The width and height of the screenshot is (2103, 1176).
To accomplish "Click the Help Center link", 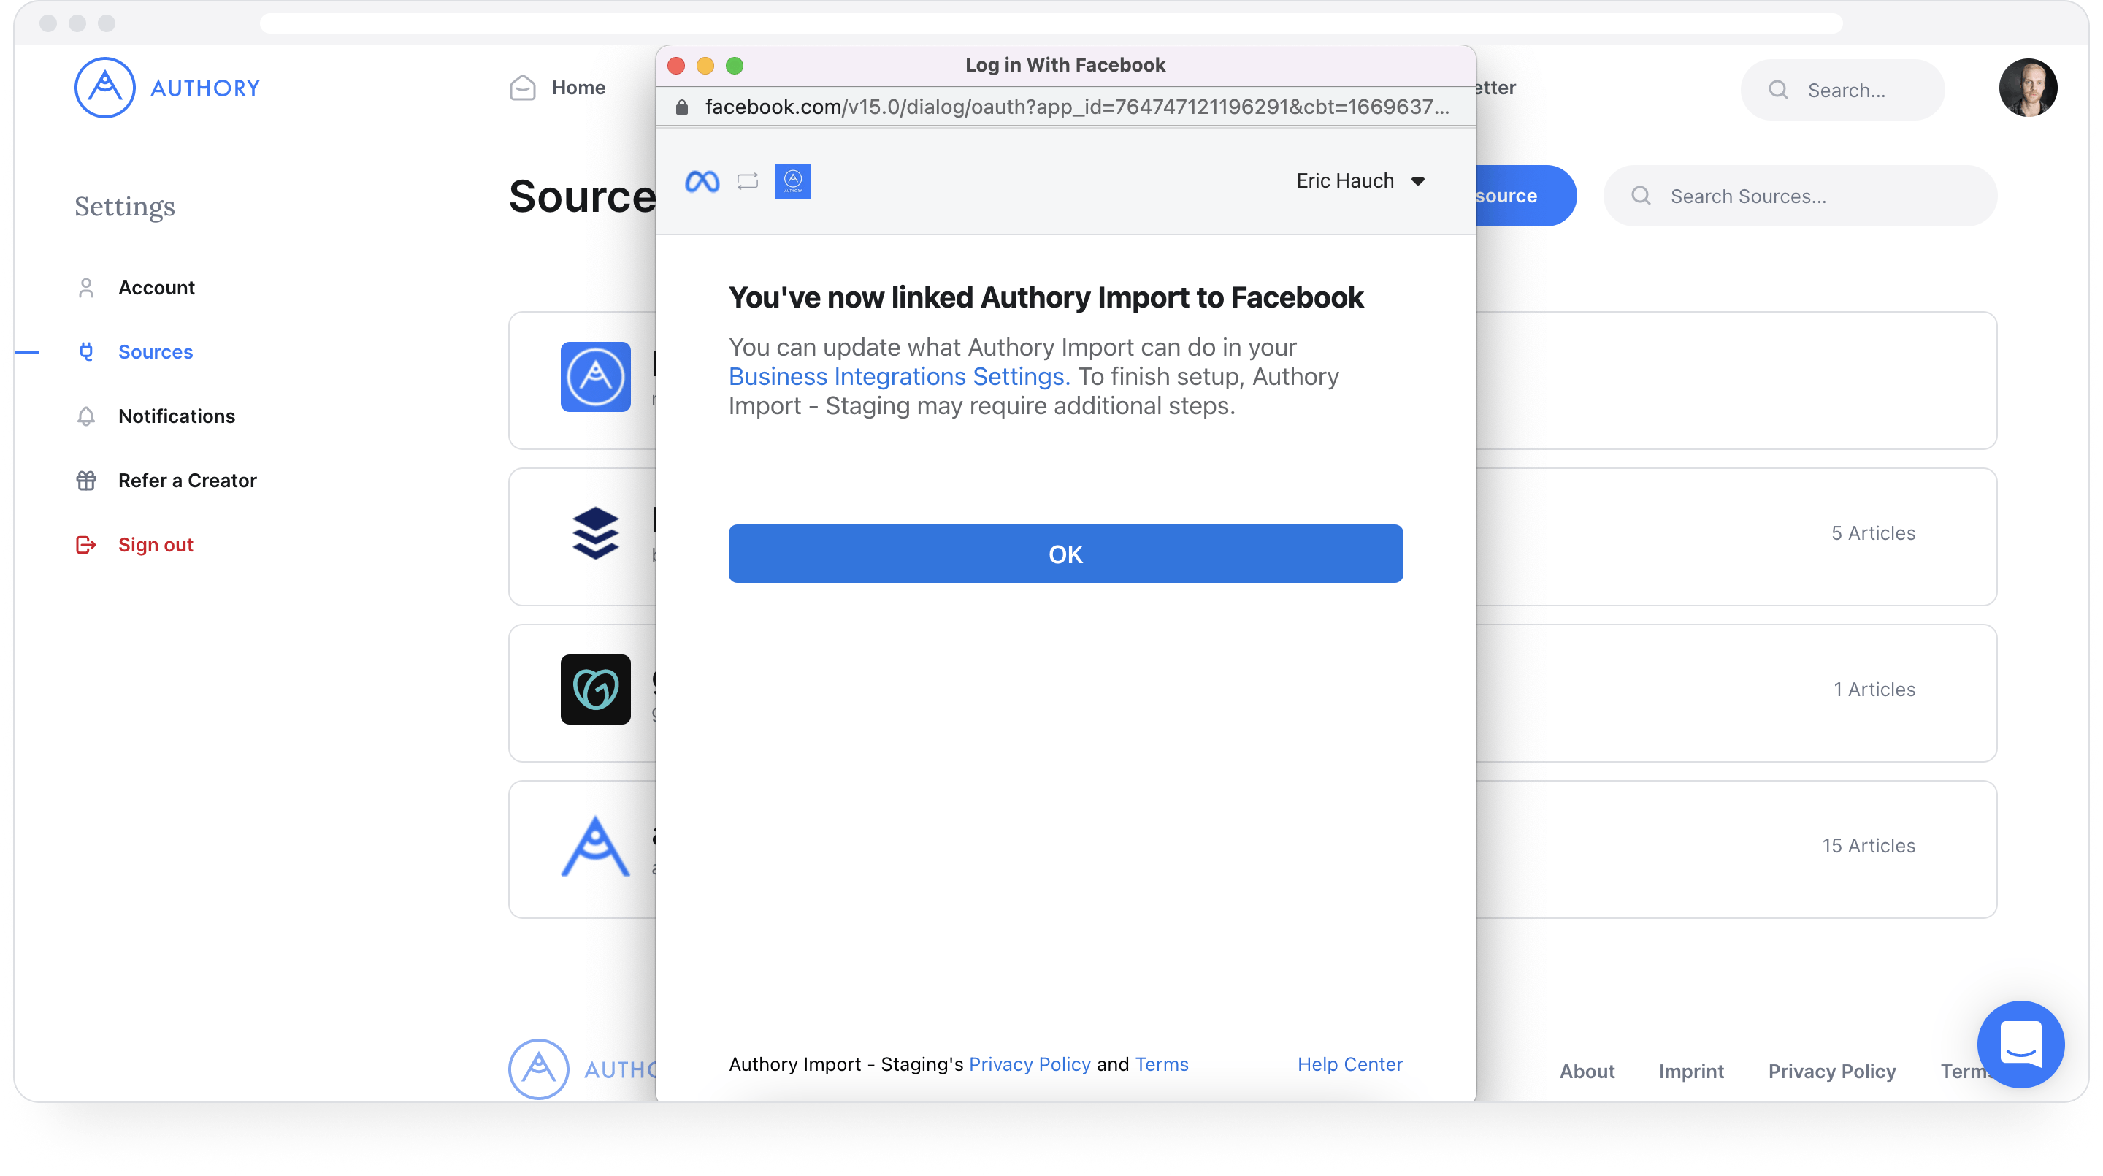I will tap(1350, 1065).
